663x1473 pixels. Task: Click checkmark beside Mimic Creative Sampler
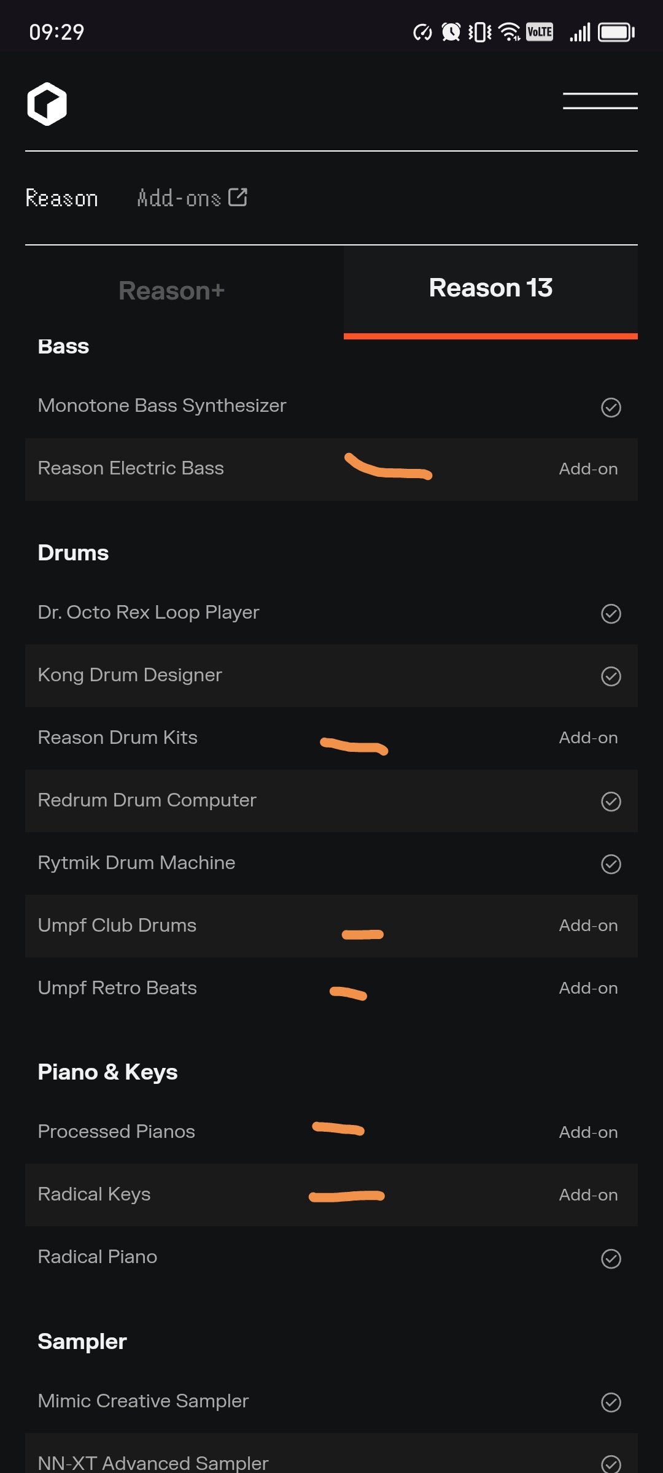pyautogui.click(x=611, y=1402)
